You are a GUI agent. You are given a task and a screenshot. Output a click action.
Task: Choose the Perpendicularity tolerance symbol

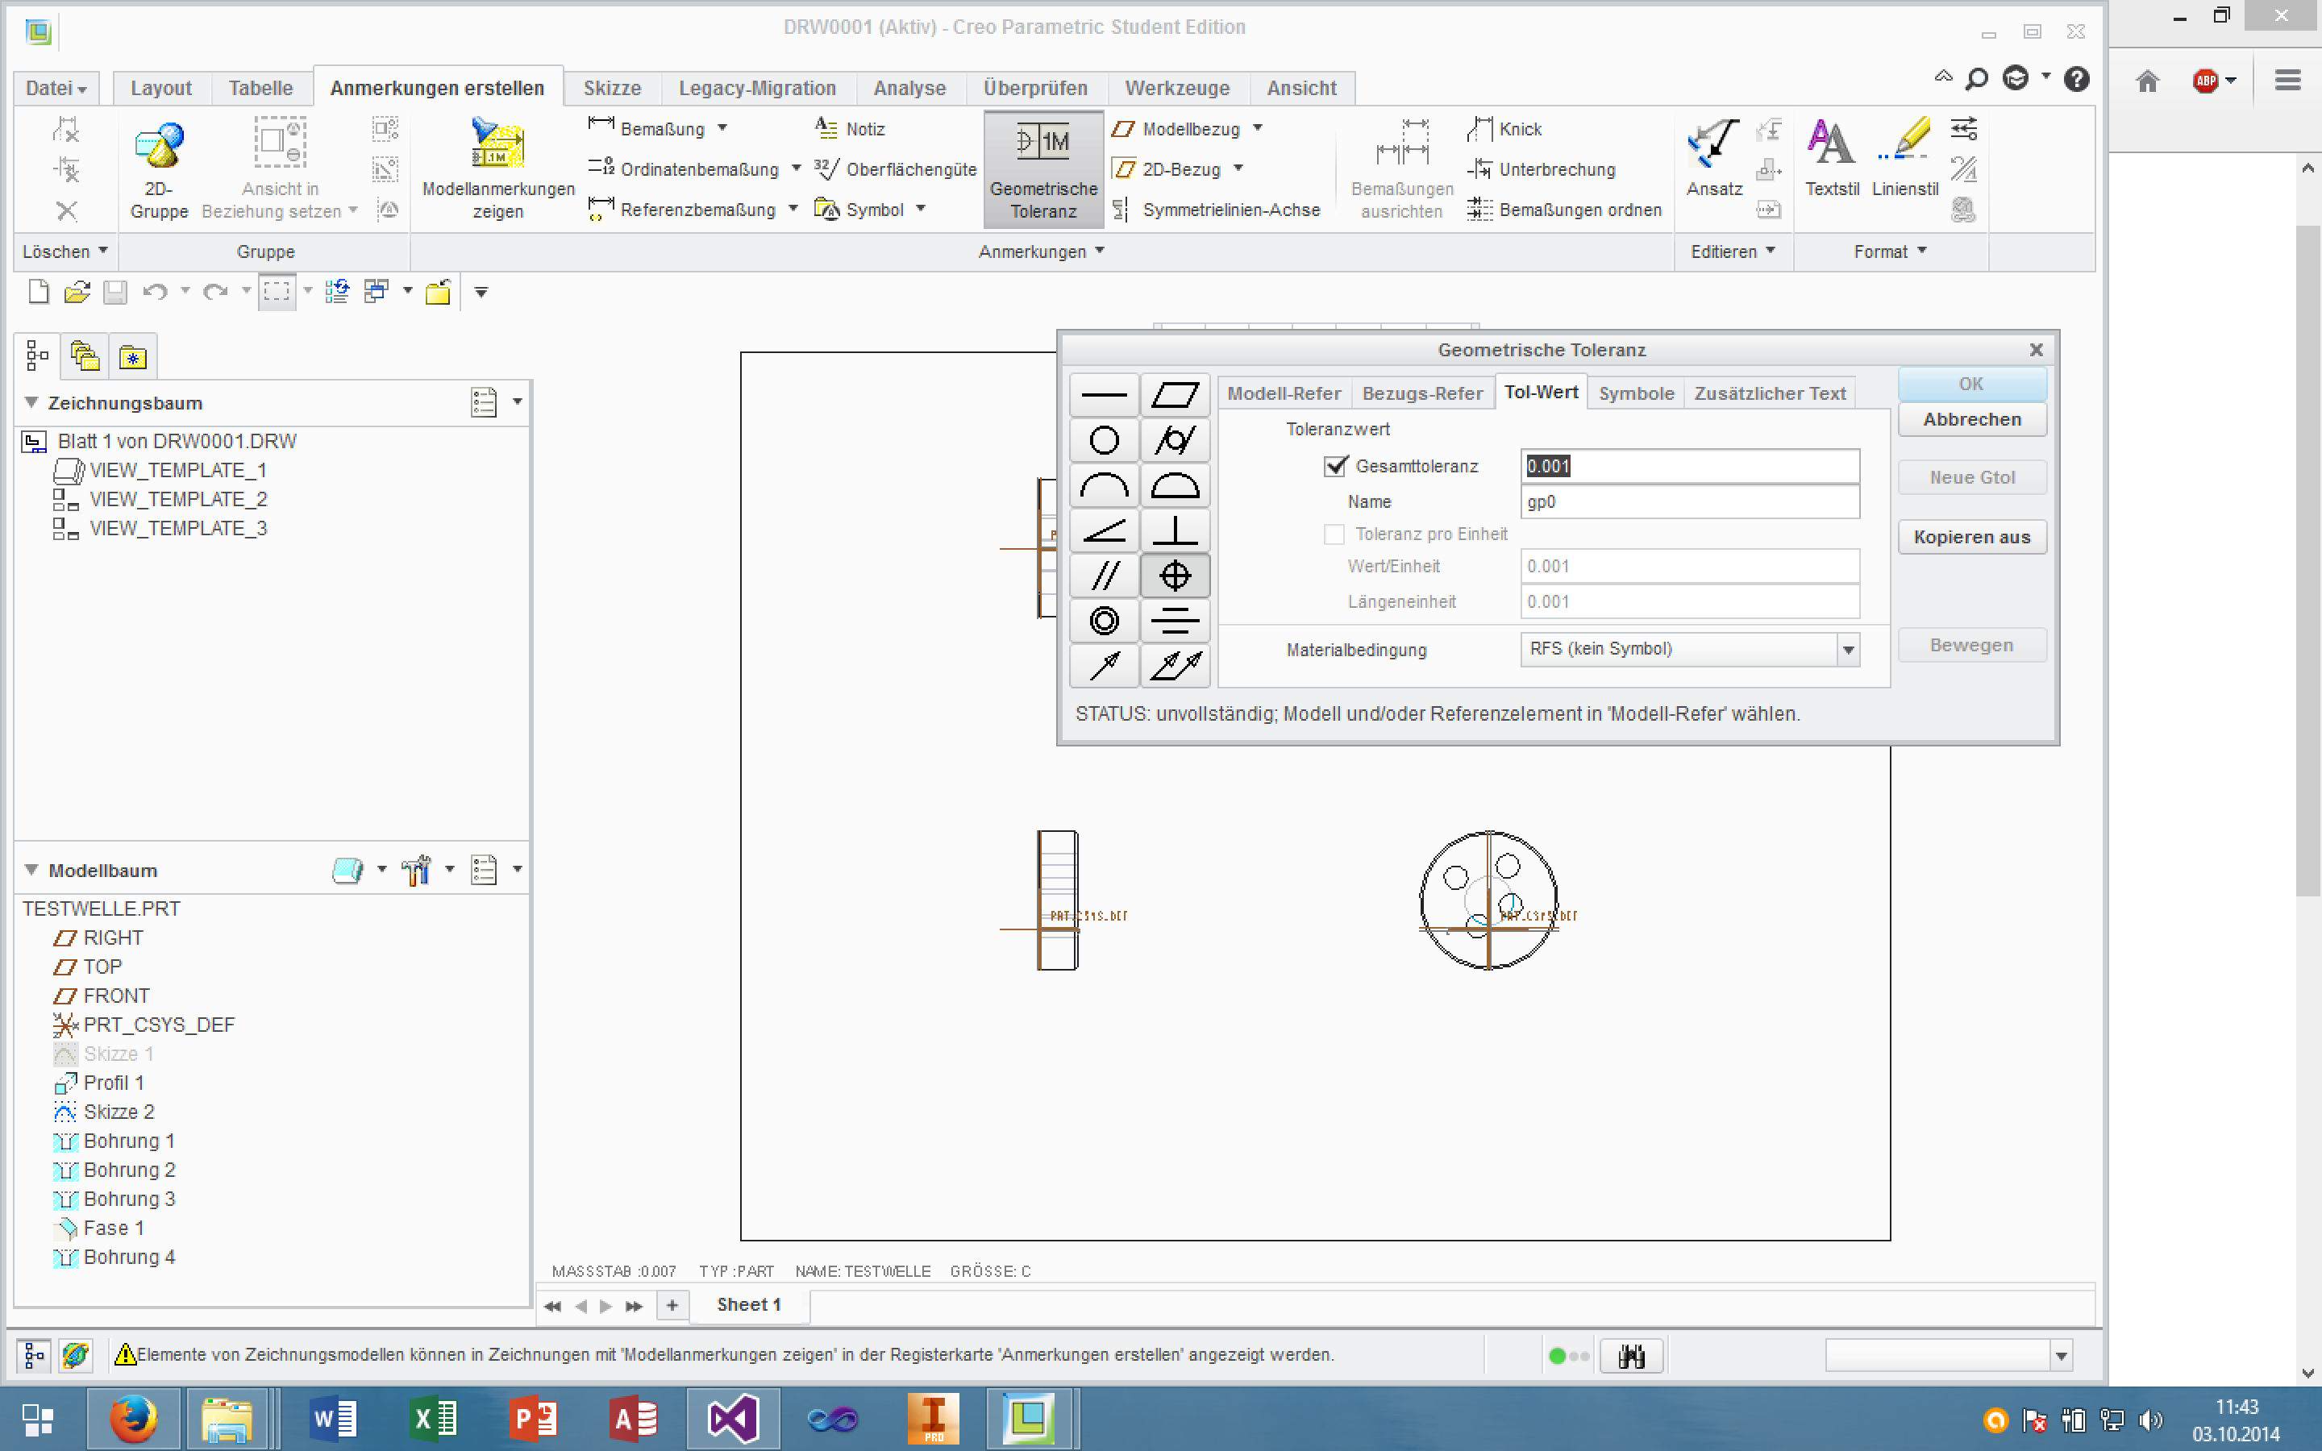(x=1175, y=530)
